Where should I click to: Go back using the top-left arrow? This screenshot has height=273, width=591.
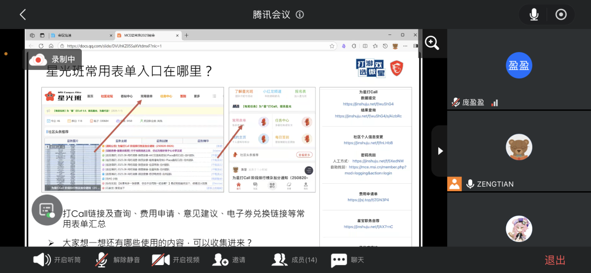[23, 14]
